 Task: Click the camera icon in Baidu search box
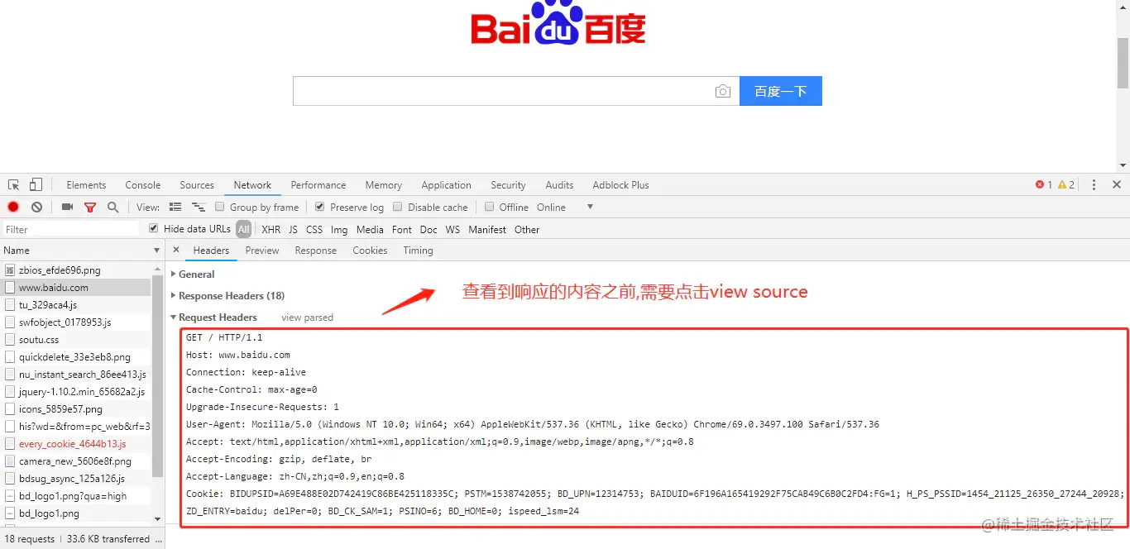pos(723,91)
